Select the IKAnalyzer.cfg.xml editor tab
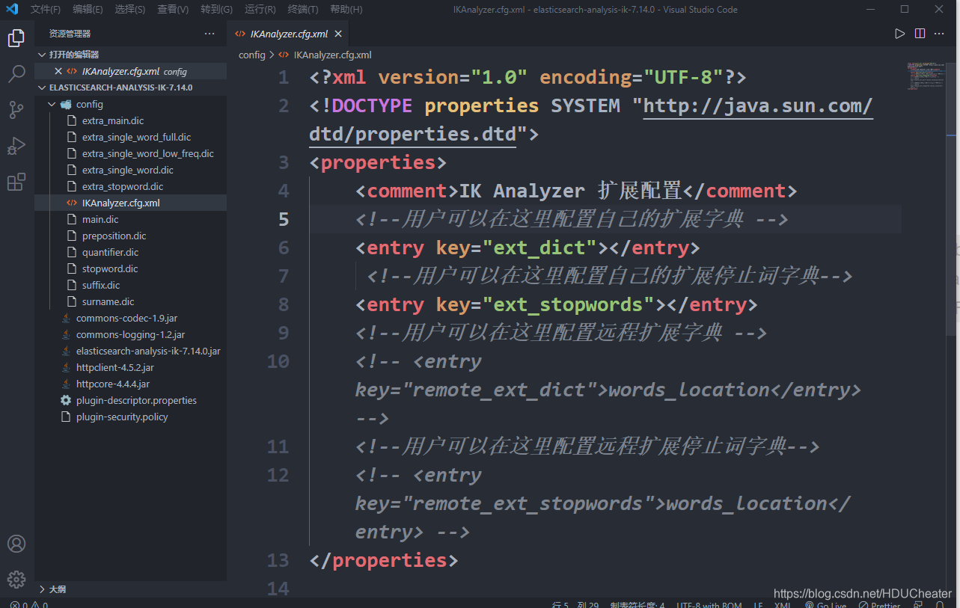 [288, 34]
